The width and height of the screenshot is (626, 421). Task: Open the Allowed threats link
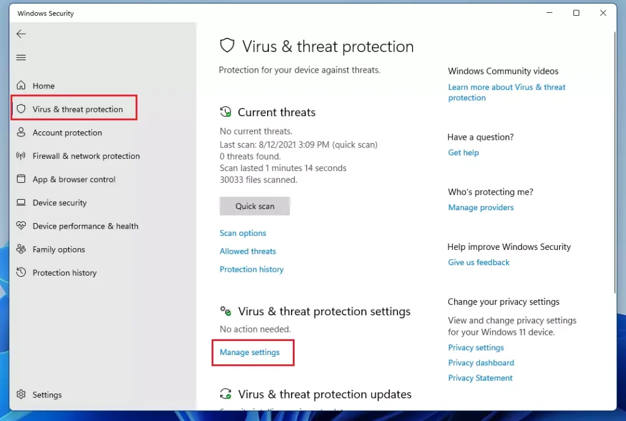[x=248, y=251]
